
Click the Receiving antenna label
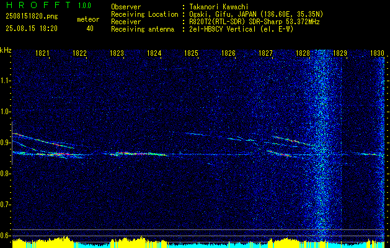(143, 29)
